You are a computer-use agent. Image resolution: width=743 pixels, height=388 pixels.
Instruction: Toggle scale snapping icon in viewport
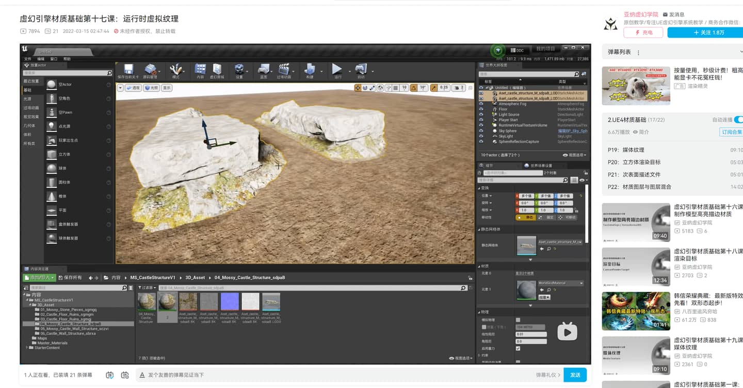(434, 88)
